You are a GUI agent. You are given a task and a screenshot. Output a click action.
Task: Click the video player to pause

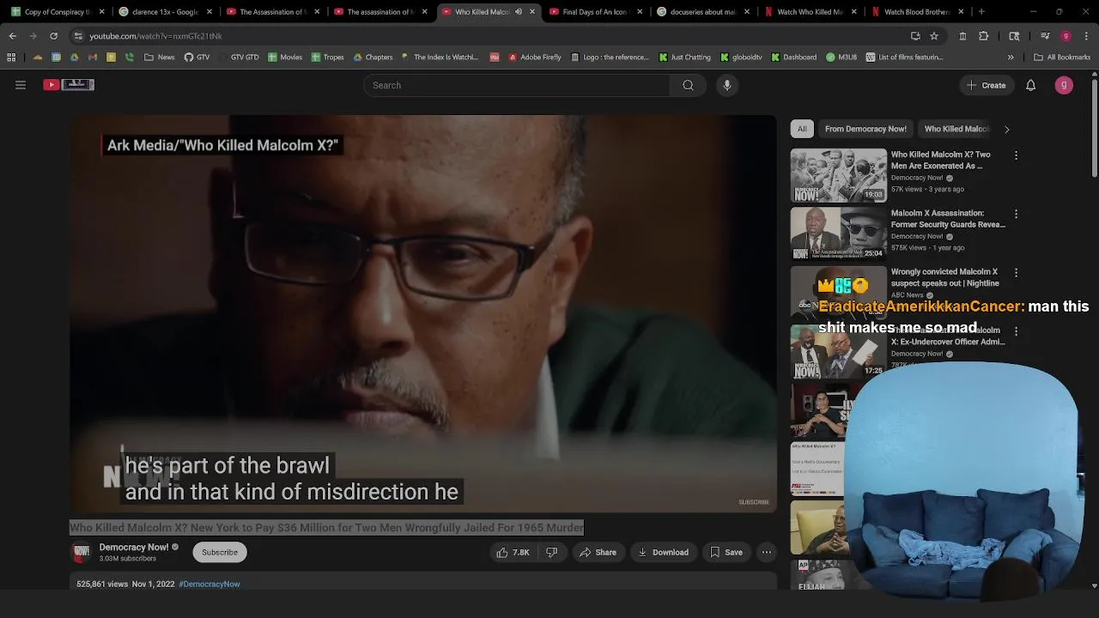click(423, 313)
